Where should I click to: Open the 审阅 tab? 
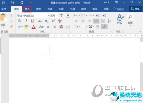(95, 9)
